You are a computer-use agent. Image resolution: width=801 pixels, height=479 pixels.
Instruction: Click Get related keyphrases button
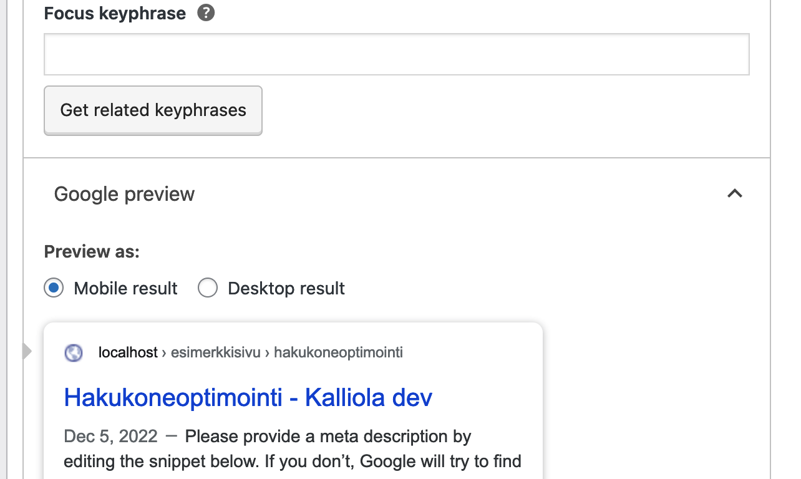coord(153,110)
